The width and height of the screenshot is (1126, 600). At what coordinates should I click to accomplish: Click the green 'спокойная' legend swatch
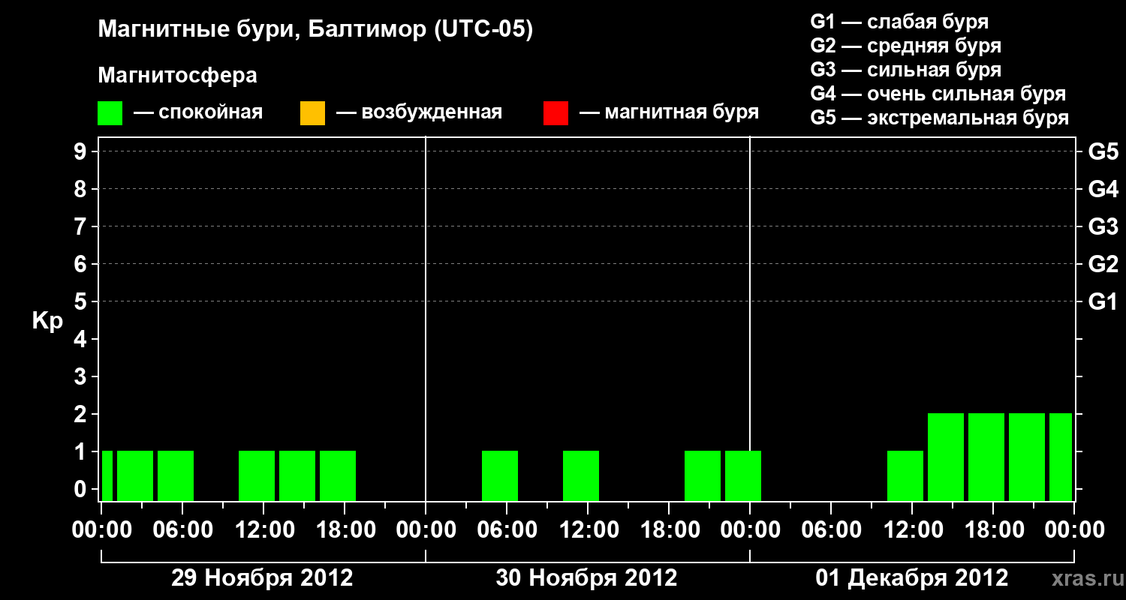coord(110,113)
